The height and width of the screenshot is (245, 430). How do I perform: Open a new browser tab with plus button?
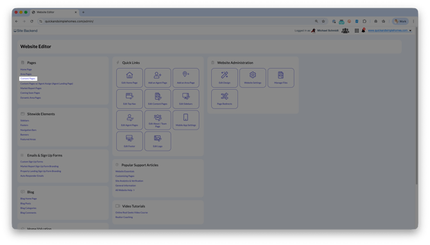pos(83,12)
